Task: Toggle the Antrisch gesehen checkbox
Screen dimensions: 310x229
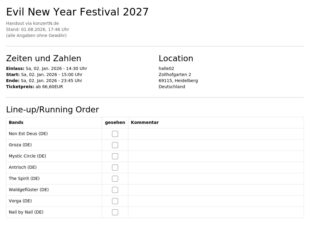Action: (115, 168)
